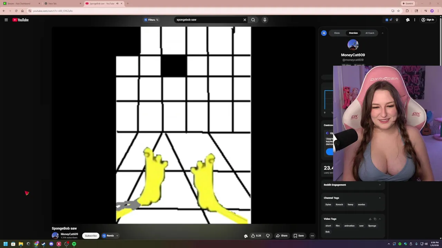Mute the SpongeBob saw tab audio icon
The height and width of the screenshot is (248, 442).
[x=117, y=3]
